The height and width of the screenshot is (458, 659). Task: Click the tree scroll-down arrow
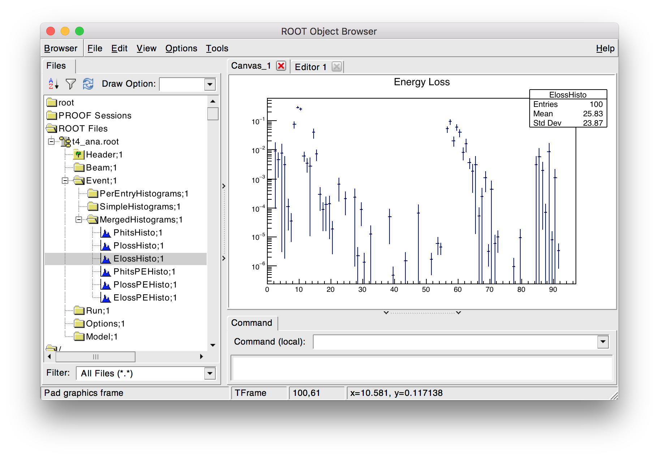coord(213,345)
